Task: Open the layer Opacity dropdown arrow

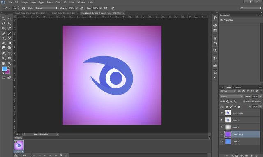Action: pos(260,97)
